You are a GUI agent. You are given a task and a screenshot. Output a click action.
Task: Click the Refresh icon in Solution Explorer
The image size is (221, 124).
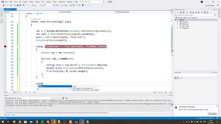[193, 12]
